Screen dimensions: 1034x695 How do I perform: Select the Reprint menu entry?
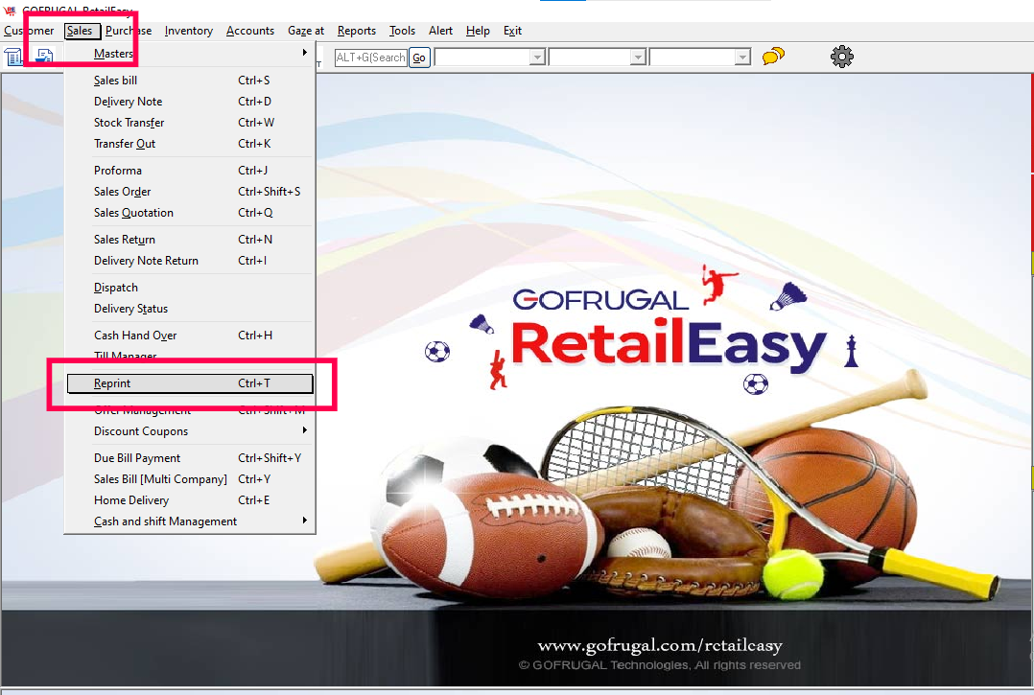pyautogui.click(x=190, y=383)
